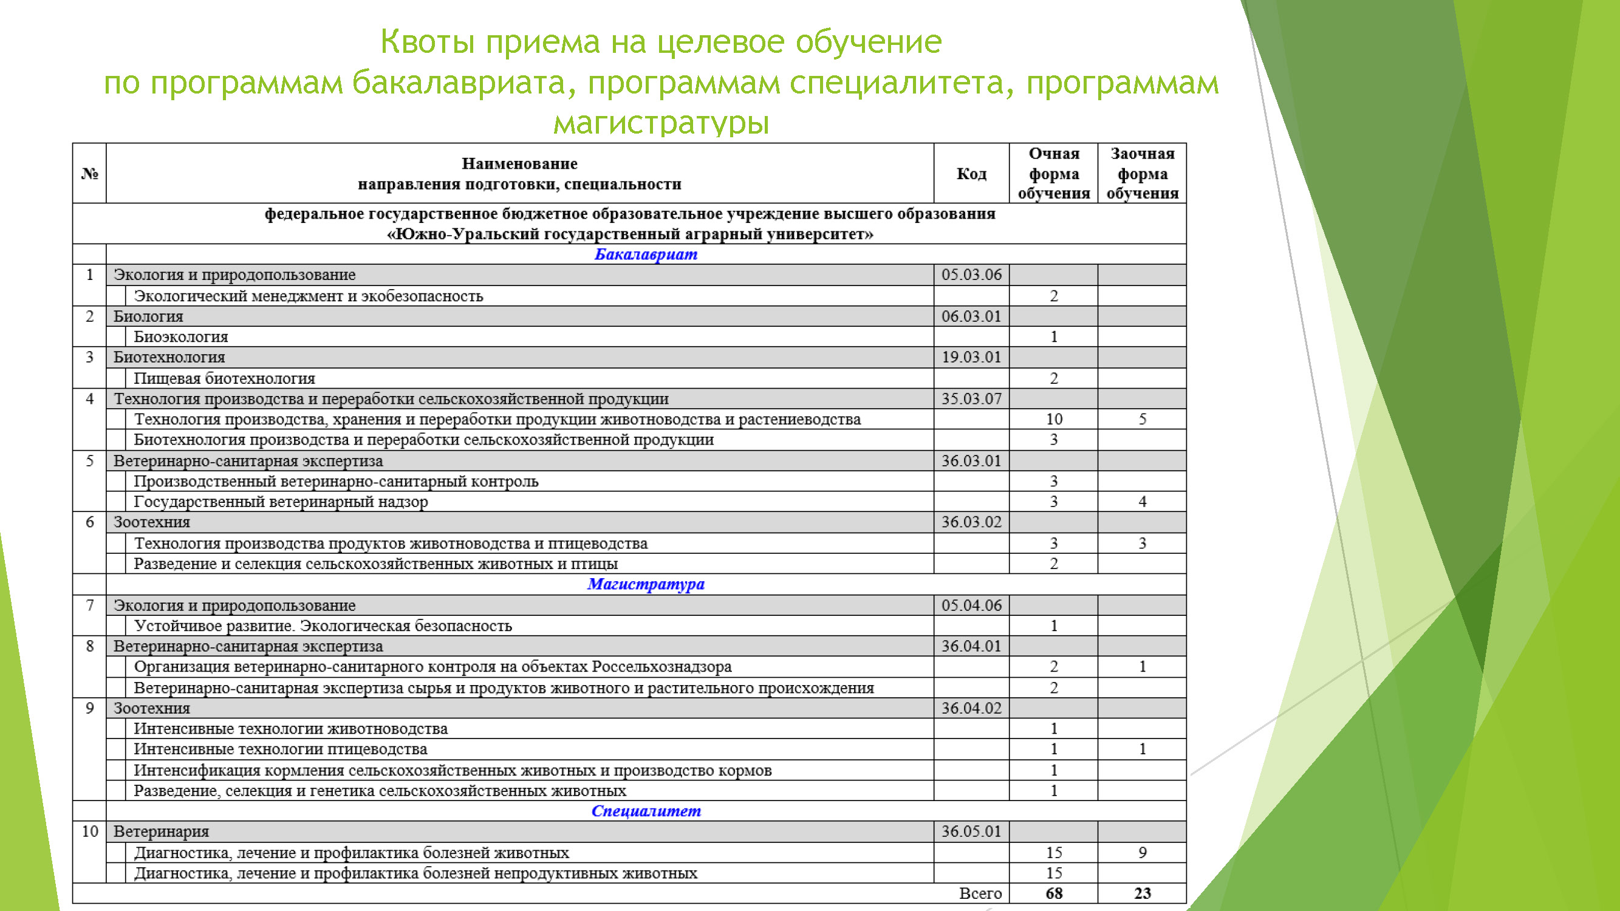Click the university name header row

pyautogui.click(x=629, y=225)
